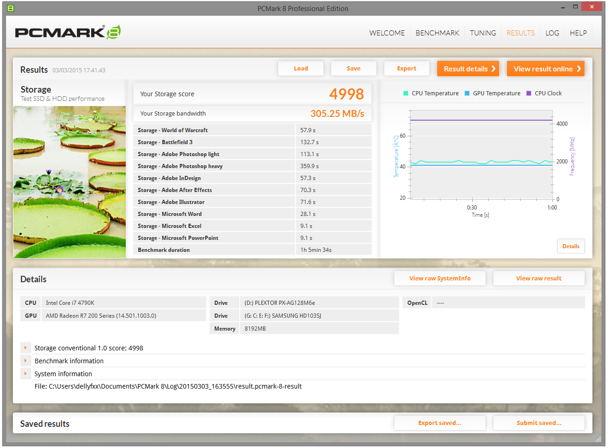Click Submit saved... button
Viewport: 609px width, 448px height.
[539, 423]
